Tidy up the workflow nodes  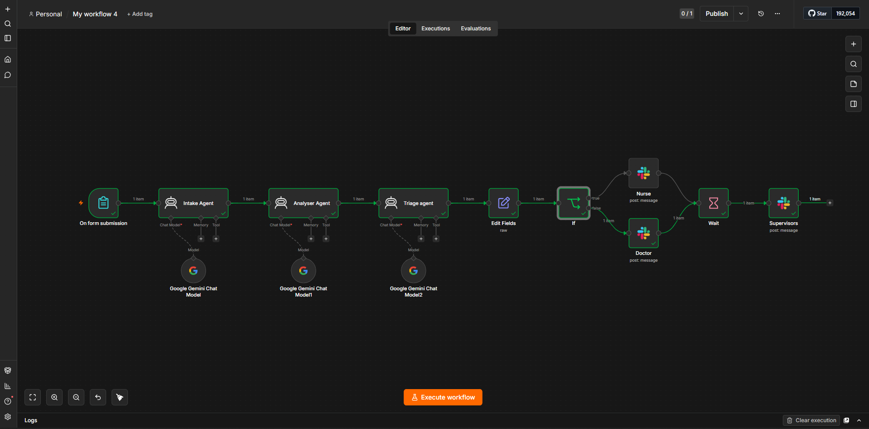[120, 397]
